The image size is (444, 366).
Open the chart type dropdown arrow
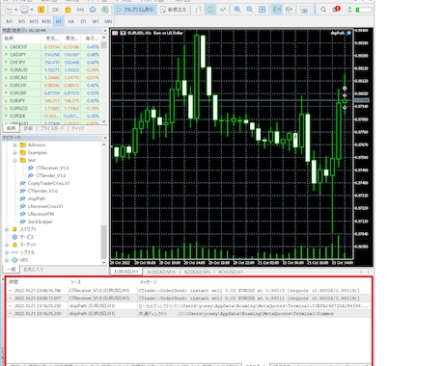[15, 10]
